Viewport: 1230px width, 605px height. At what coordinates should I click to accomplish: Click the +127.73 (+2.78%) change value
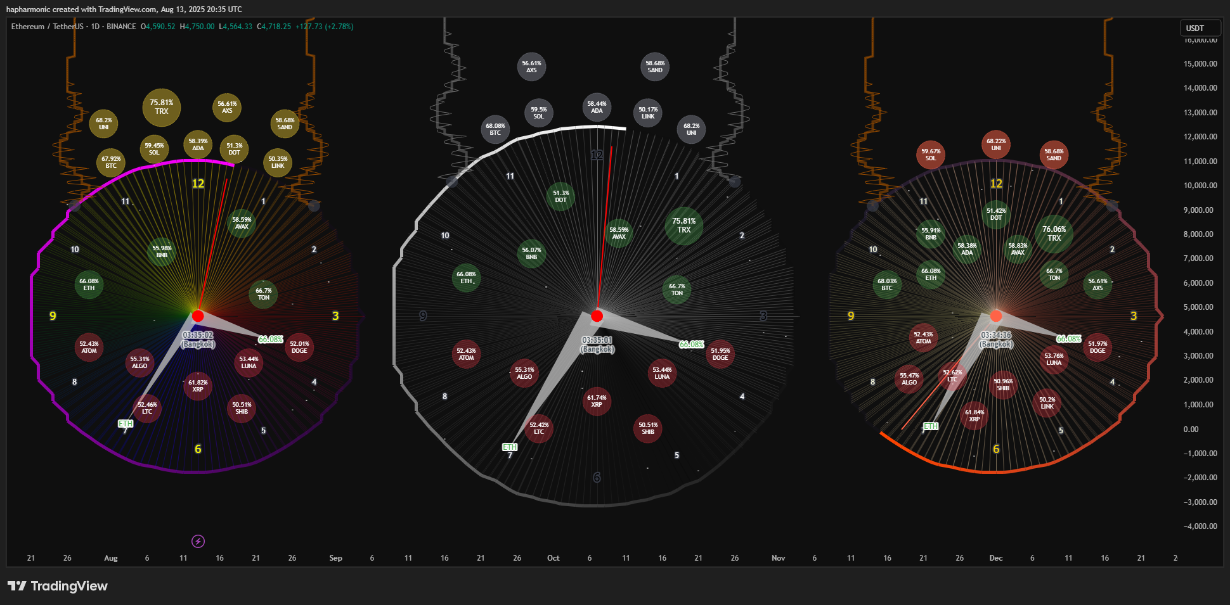pyautogui.click(x=325, y=27)
